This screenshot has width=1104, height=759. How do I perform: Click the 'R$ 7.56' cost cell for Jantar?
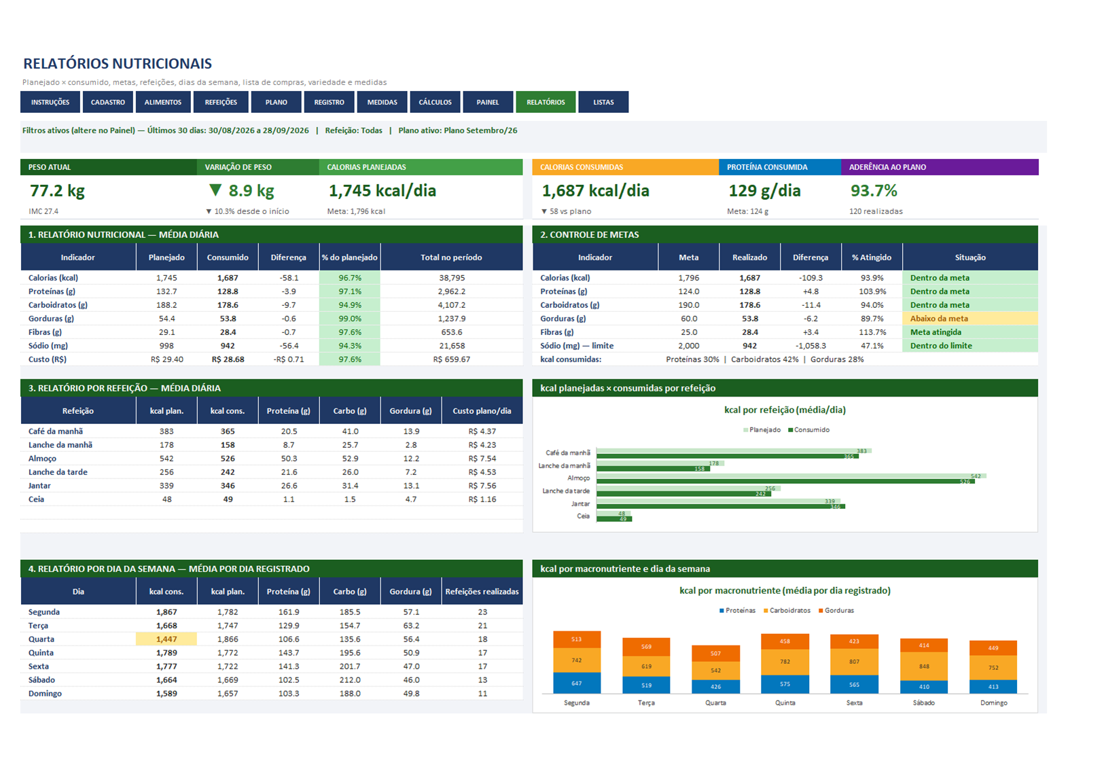(482, 486)
